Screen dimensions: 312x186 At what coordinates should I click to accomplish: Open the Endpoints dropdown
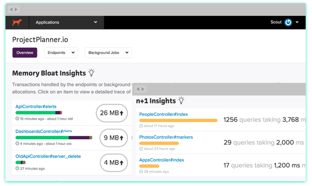pos(61,53)
